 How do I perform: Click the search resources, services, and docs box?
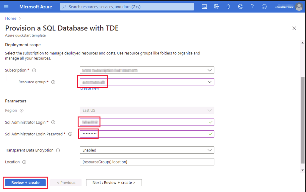[x=127, y=7]
